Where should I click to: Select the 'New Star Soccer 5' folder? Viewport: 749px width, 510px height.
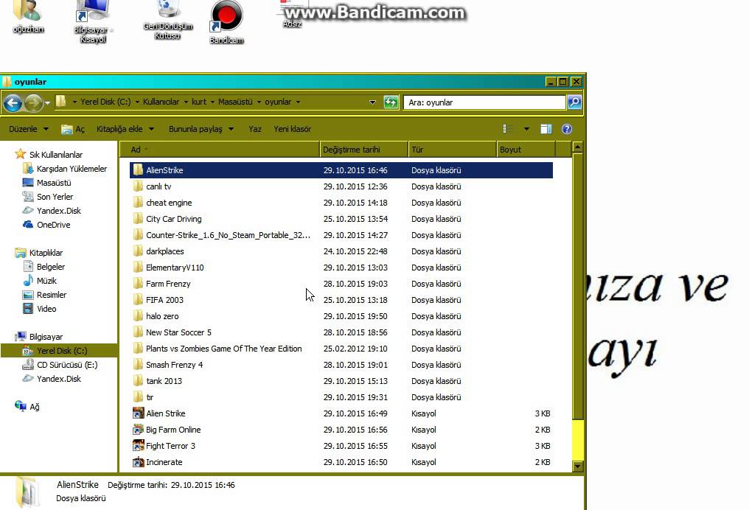pyautogui.click(x=341, y=332)
